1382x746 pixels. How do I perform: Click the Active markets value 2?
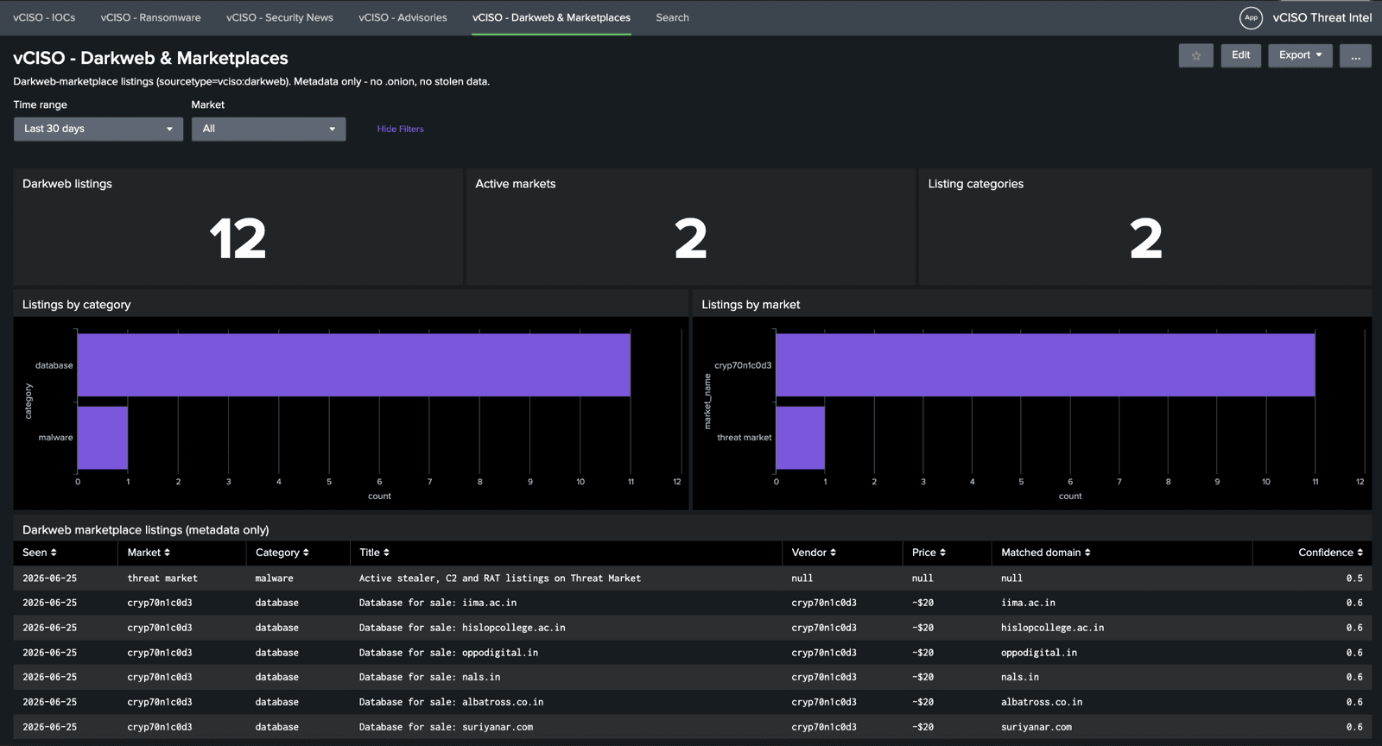pos(691,239)
